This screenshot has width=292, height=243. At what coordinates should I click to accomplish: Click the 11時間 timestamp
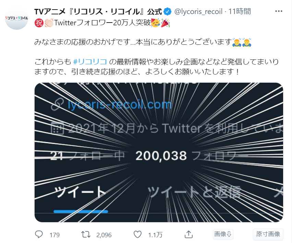tap(240, 12)
